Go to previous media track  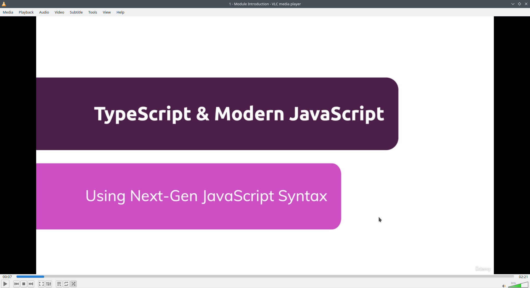click(17, 284)
